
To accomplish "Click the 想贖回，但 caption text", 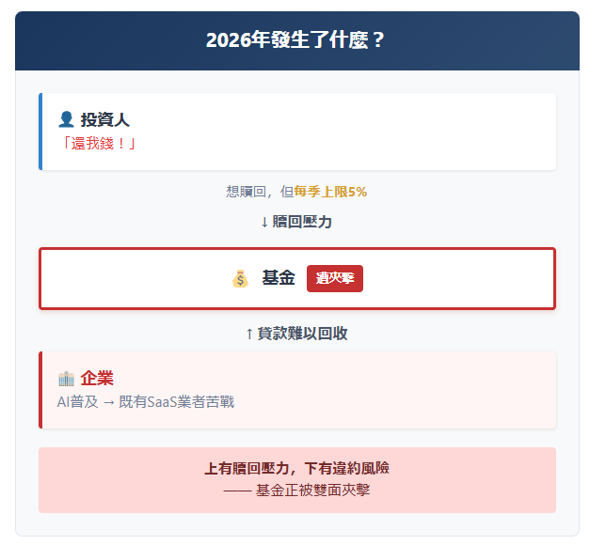I will coord(259,192).
